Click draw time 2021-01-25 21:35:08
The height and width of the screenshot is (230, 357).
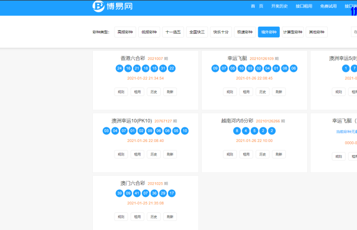point(146,203)
